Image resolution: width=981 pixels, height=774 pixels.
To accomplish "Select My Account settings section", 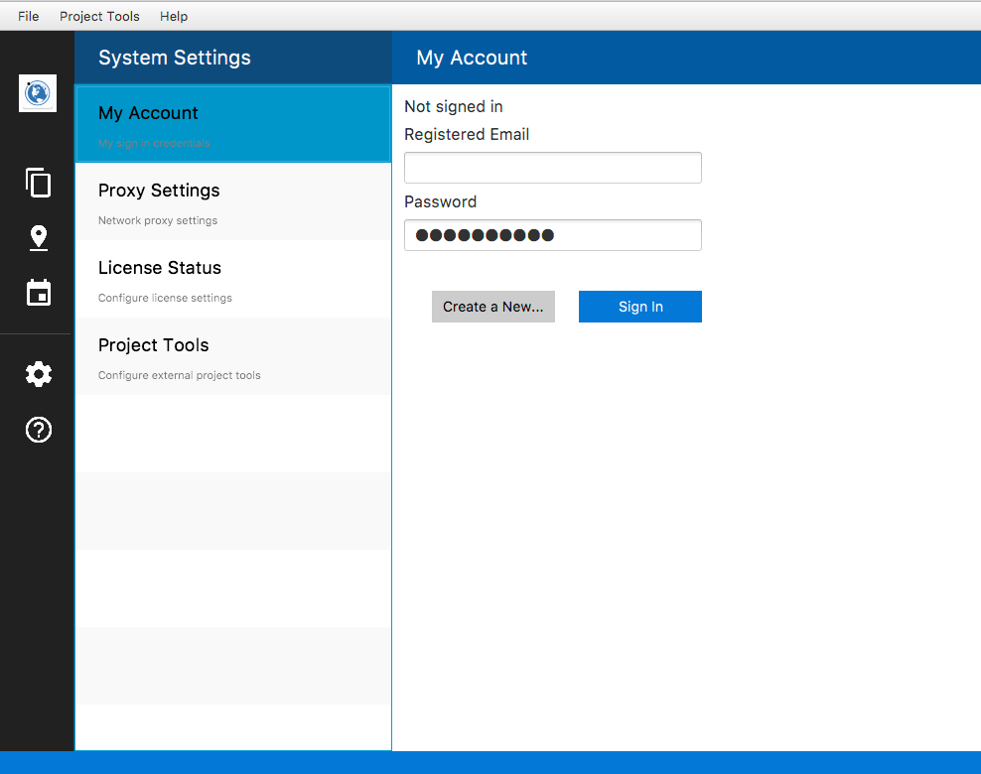I will pyautogui.click(x=233, y=124).
